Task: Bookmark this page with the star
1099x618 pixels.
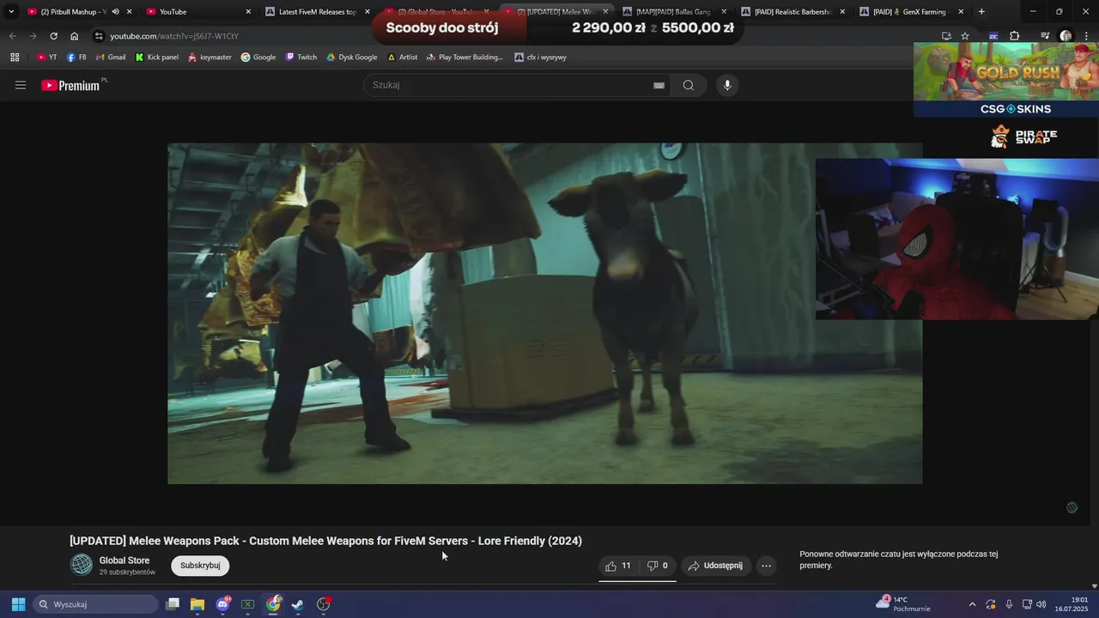Action: pos(965,36)
